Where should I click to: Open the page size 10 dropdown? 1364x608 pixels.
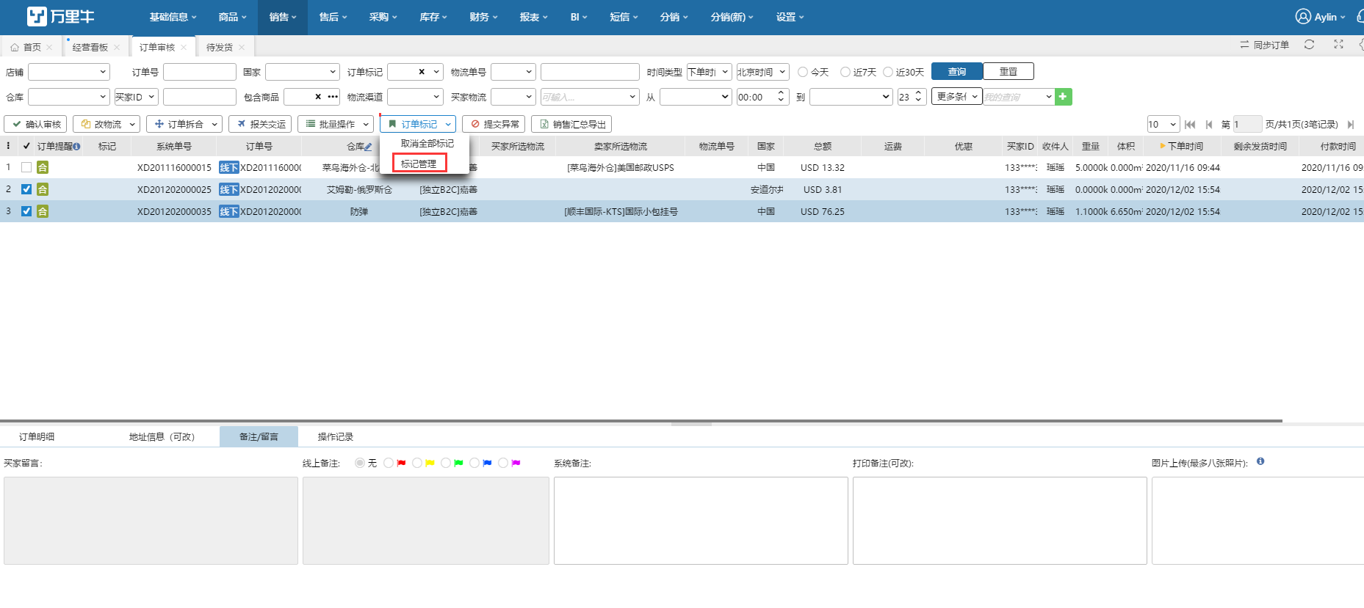(1163, 125)
